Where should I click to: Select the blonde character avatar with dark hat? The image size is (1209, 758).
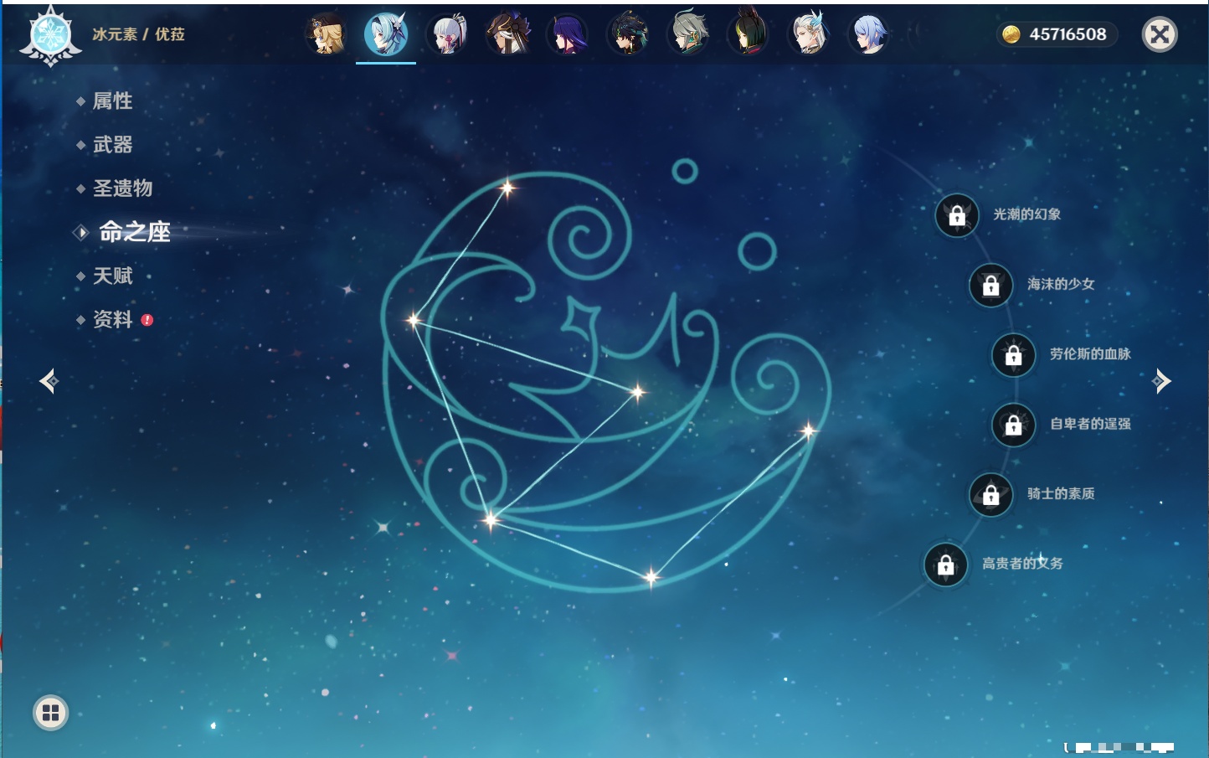click(x=326, y=34)
